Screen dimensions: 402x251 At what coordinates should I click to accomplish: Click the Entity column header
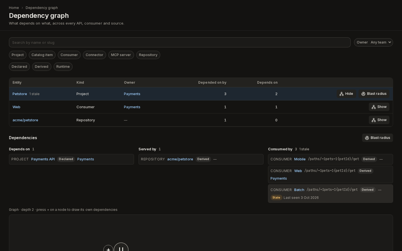[17, 83]
